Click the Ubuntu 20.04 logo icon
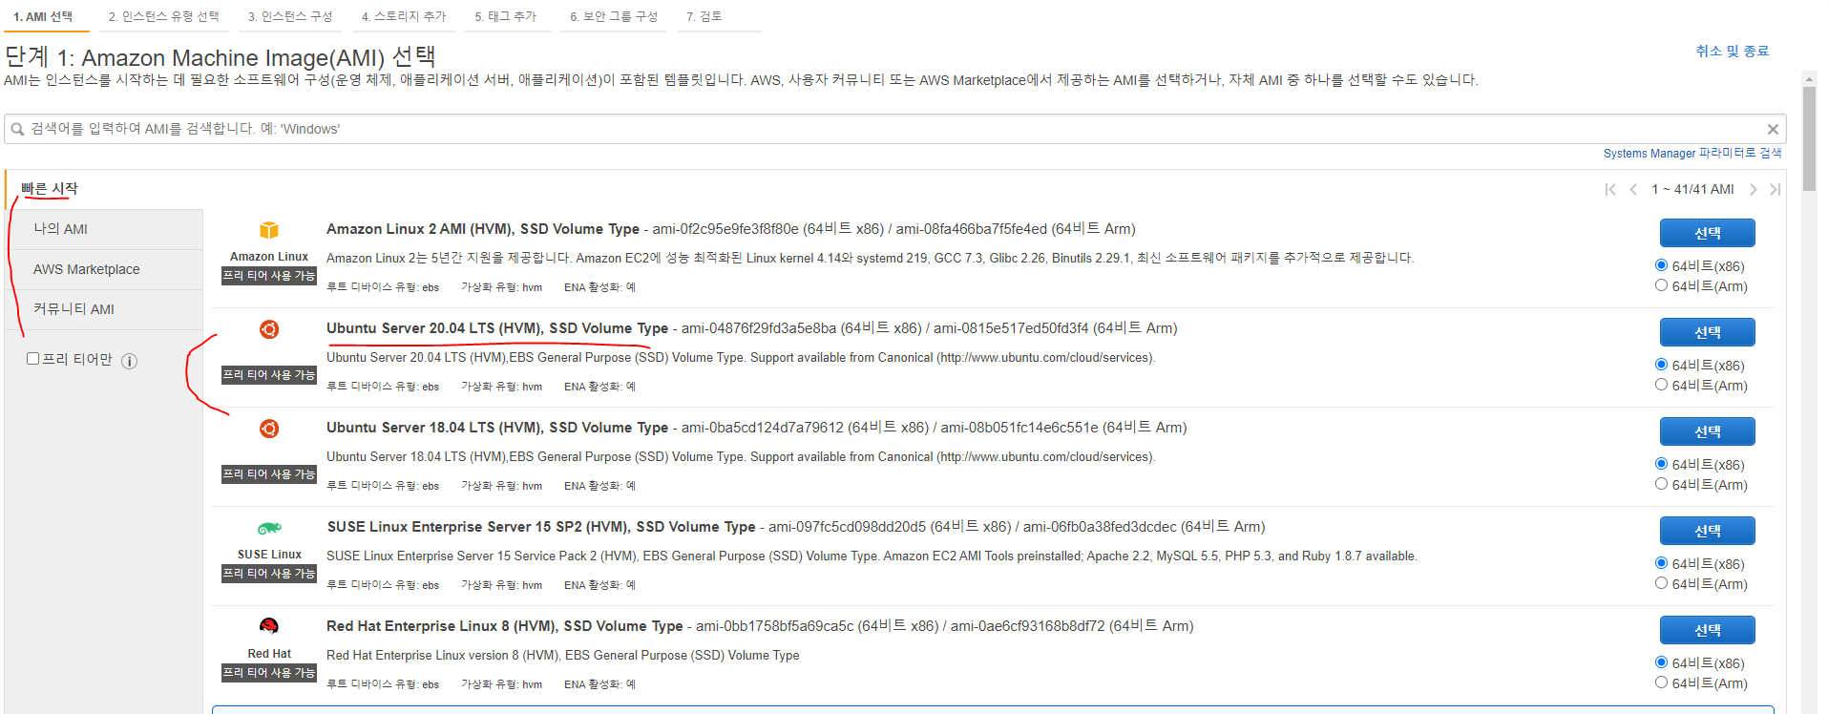The image size is (1828, 714). point(269,329)
